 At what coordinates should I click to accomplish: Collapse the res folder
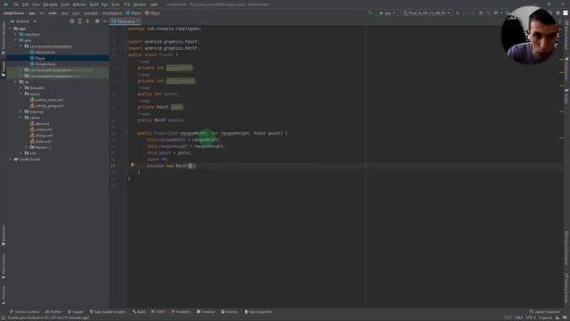coord(16,82)
